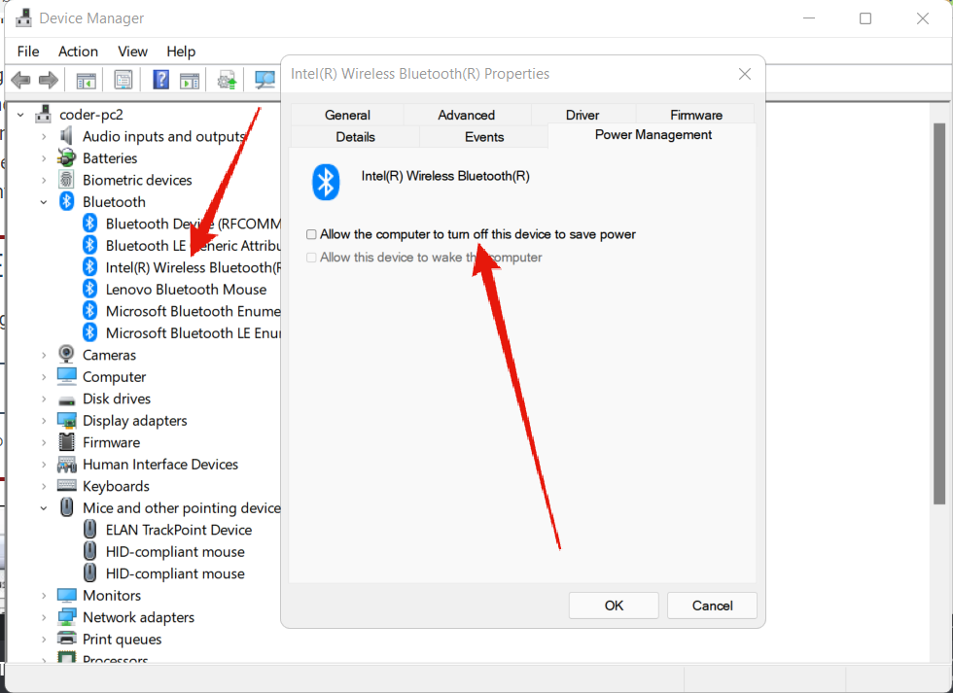Viewport: 953px width, 693px height.
Task: Open the Action menu
Action: point(78,52)
